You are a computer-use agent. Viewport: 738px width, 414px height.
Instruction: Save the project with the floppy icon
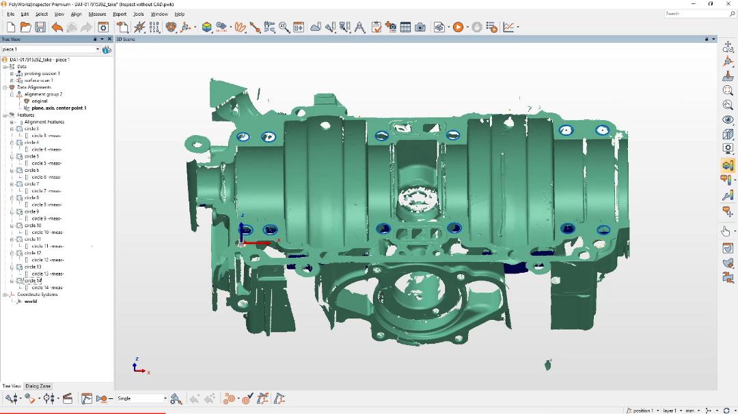tap(40, 27)
